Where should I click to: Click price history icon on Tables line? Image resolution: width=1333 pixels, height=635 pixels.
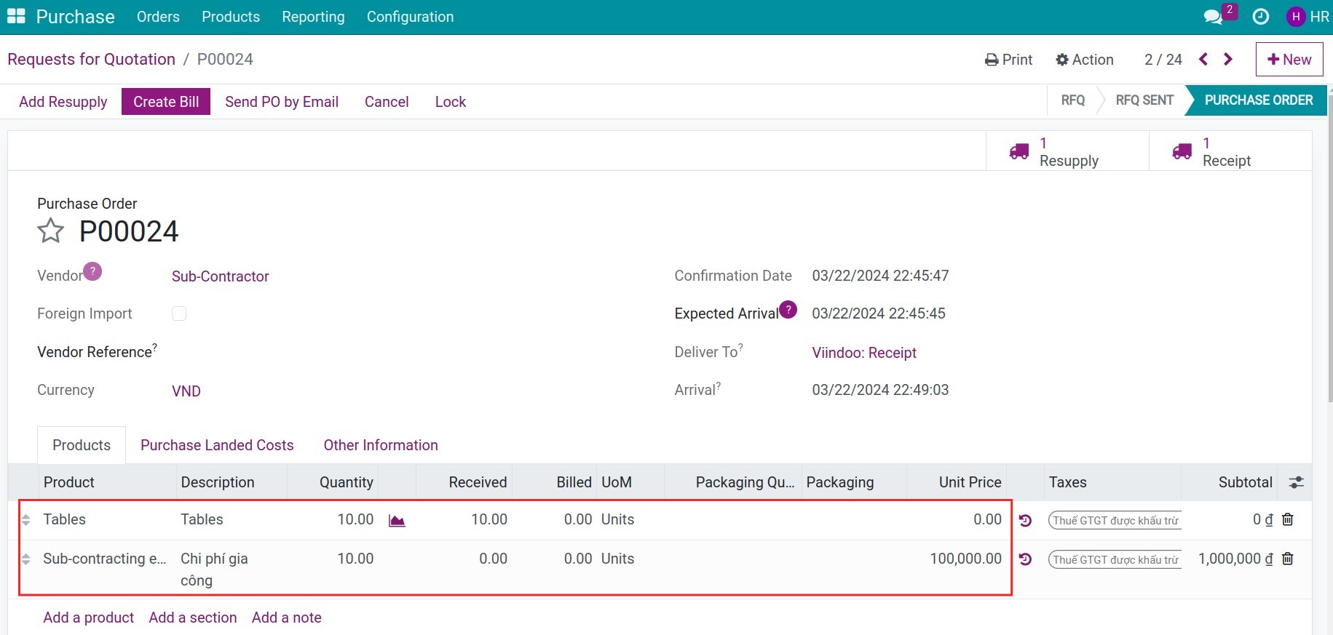coord(1026,520)
